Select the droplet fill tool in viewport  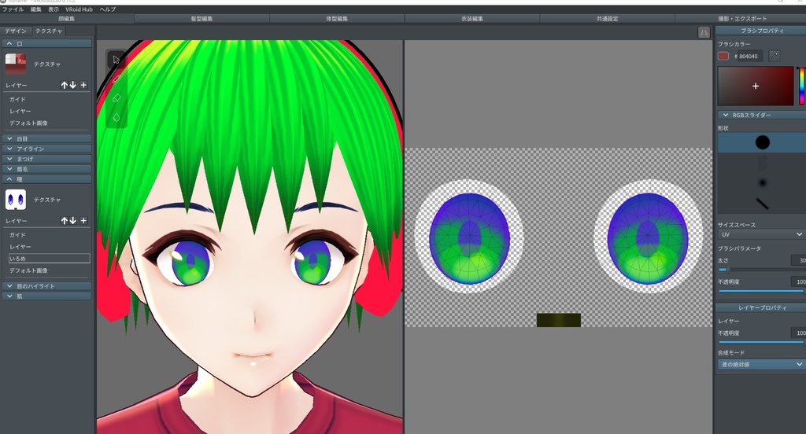116,117
